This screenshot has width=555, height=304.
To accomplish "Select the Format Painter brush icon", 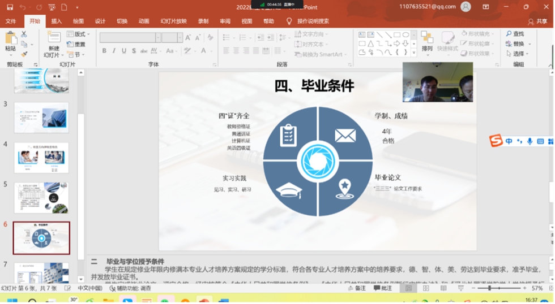I will [24, 54].
